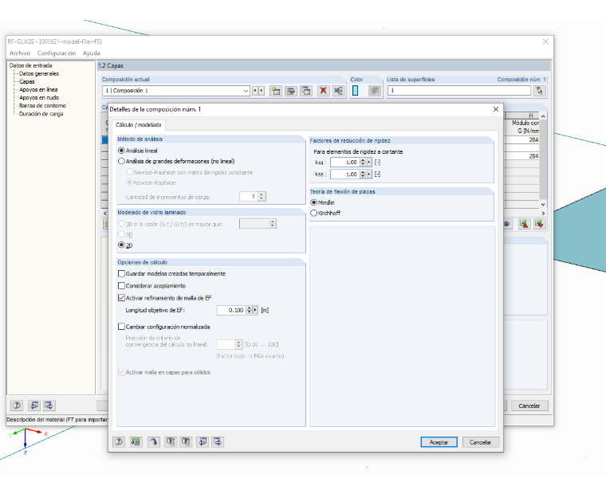
Task: Choose 2D laminated glass modeling
Action: click(x=121, y=245)
